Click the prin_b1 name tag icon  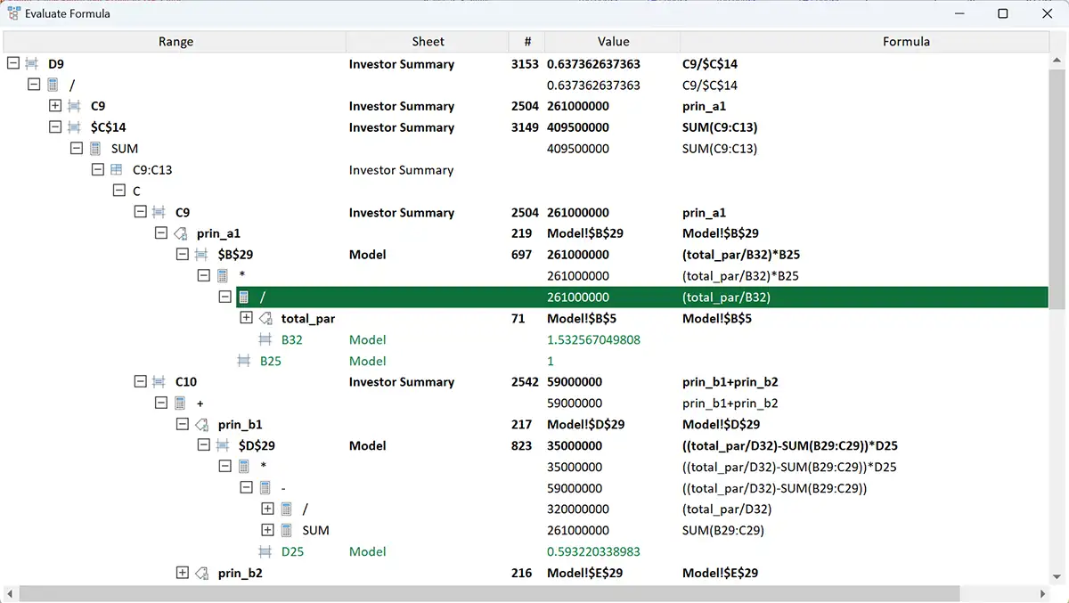pos(202,424)
